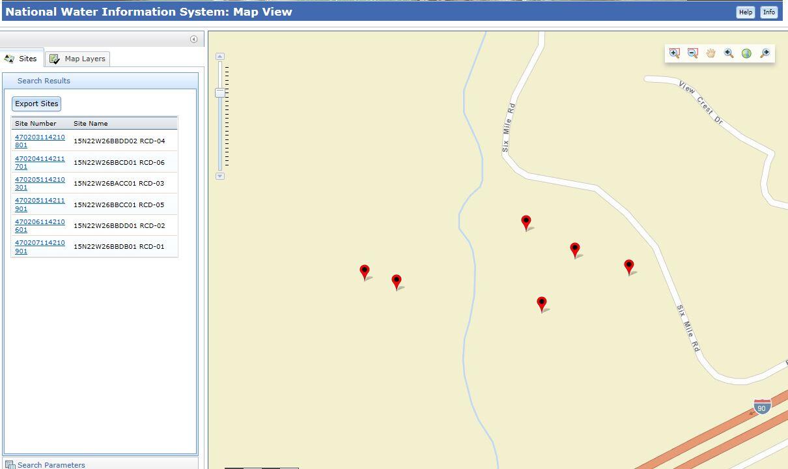
Task: Select site name 15N22W26BBCC01 RCD-05
Action: 119,205
